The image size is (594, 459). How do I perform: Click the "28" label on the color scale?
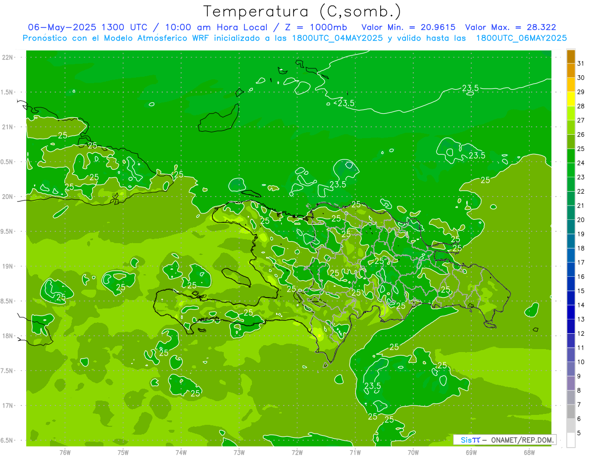(x=581, y=106)
